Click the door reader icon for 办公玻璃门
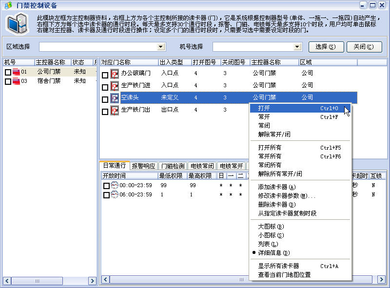This screenshot has height=288, width=390. pos(115,74)
